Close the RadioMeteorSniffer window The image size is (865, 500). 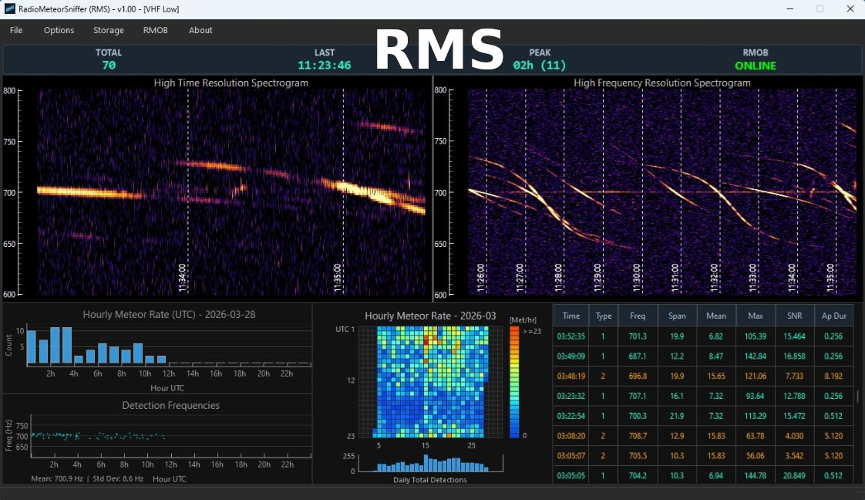(x=850, y=8)
